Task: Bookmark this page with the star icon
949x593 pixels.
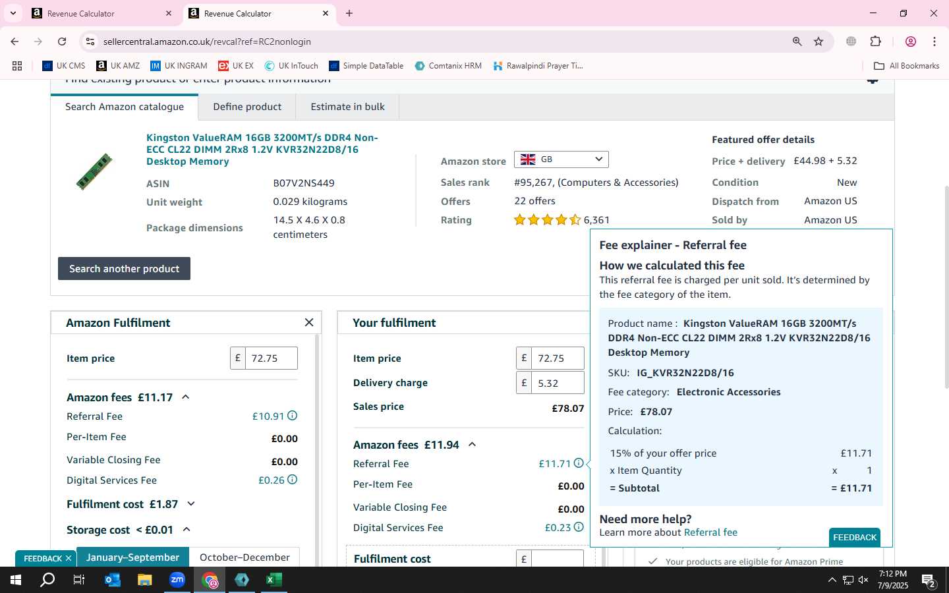Action: [x=819, y=42]
